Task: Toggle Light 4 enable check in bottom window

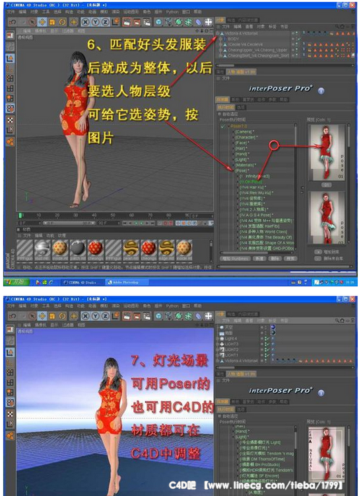Action: coord(267,339)
